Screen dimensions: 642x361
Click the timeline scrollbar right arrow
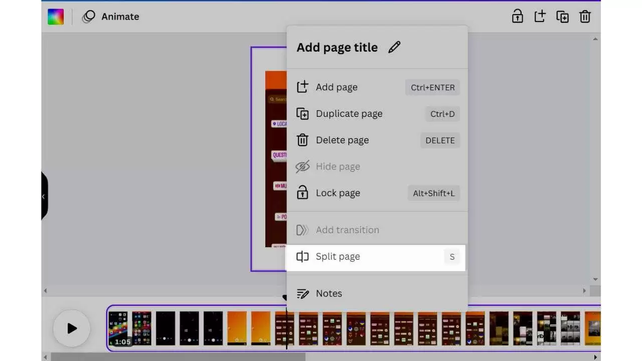tap(595, 357)
